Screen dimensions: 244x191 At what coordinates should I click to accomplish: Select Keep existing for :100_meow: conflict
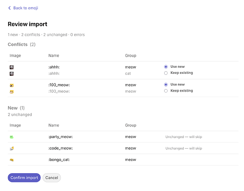[x=166, y=91]
